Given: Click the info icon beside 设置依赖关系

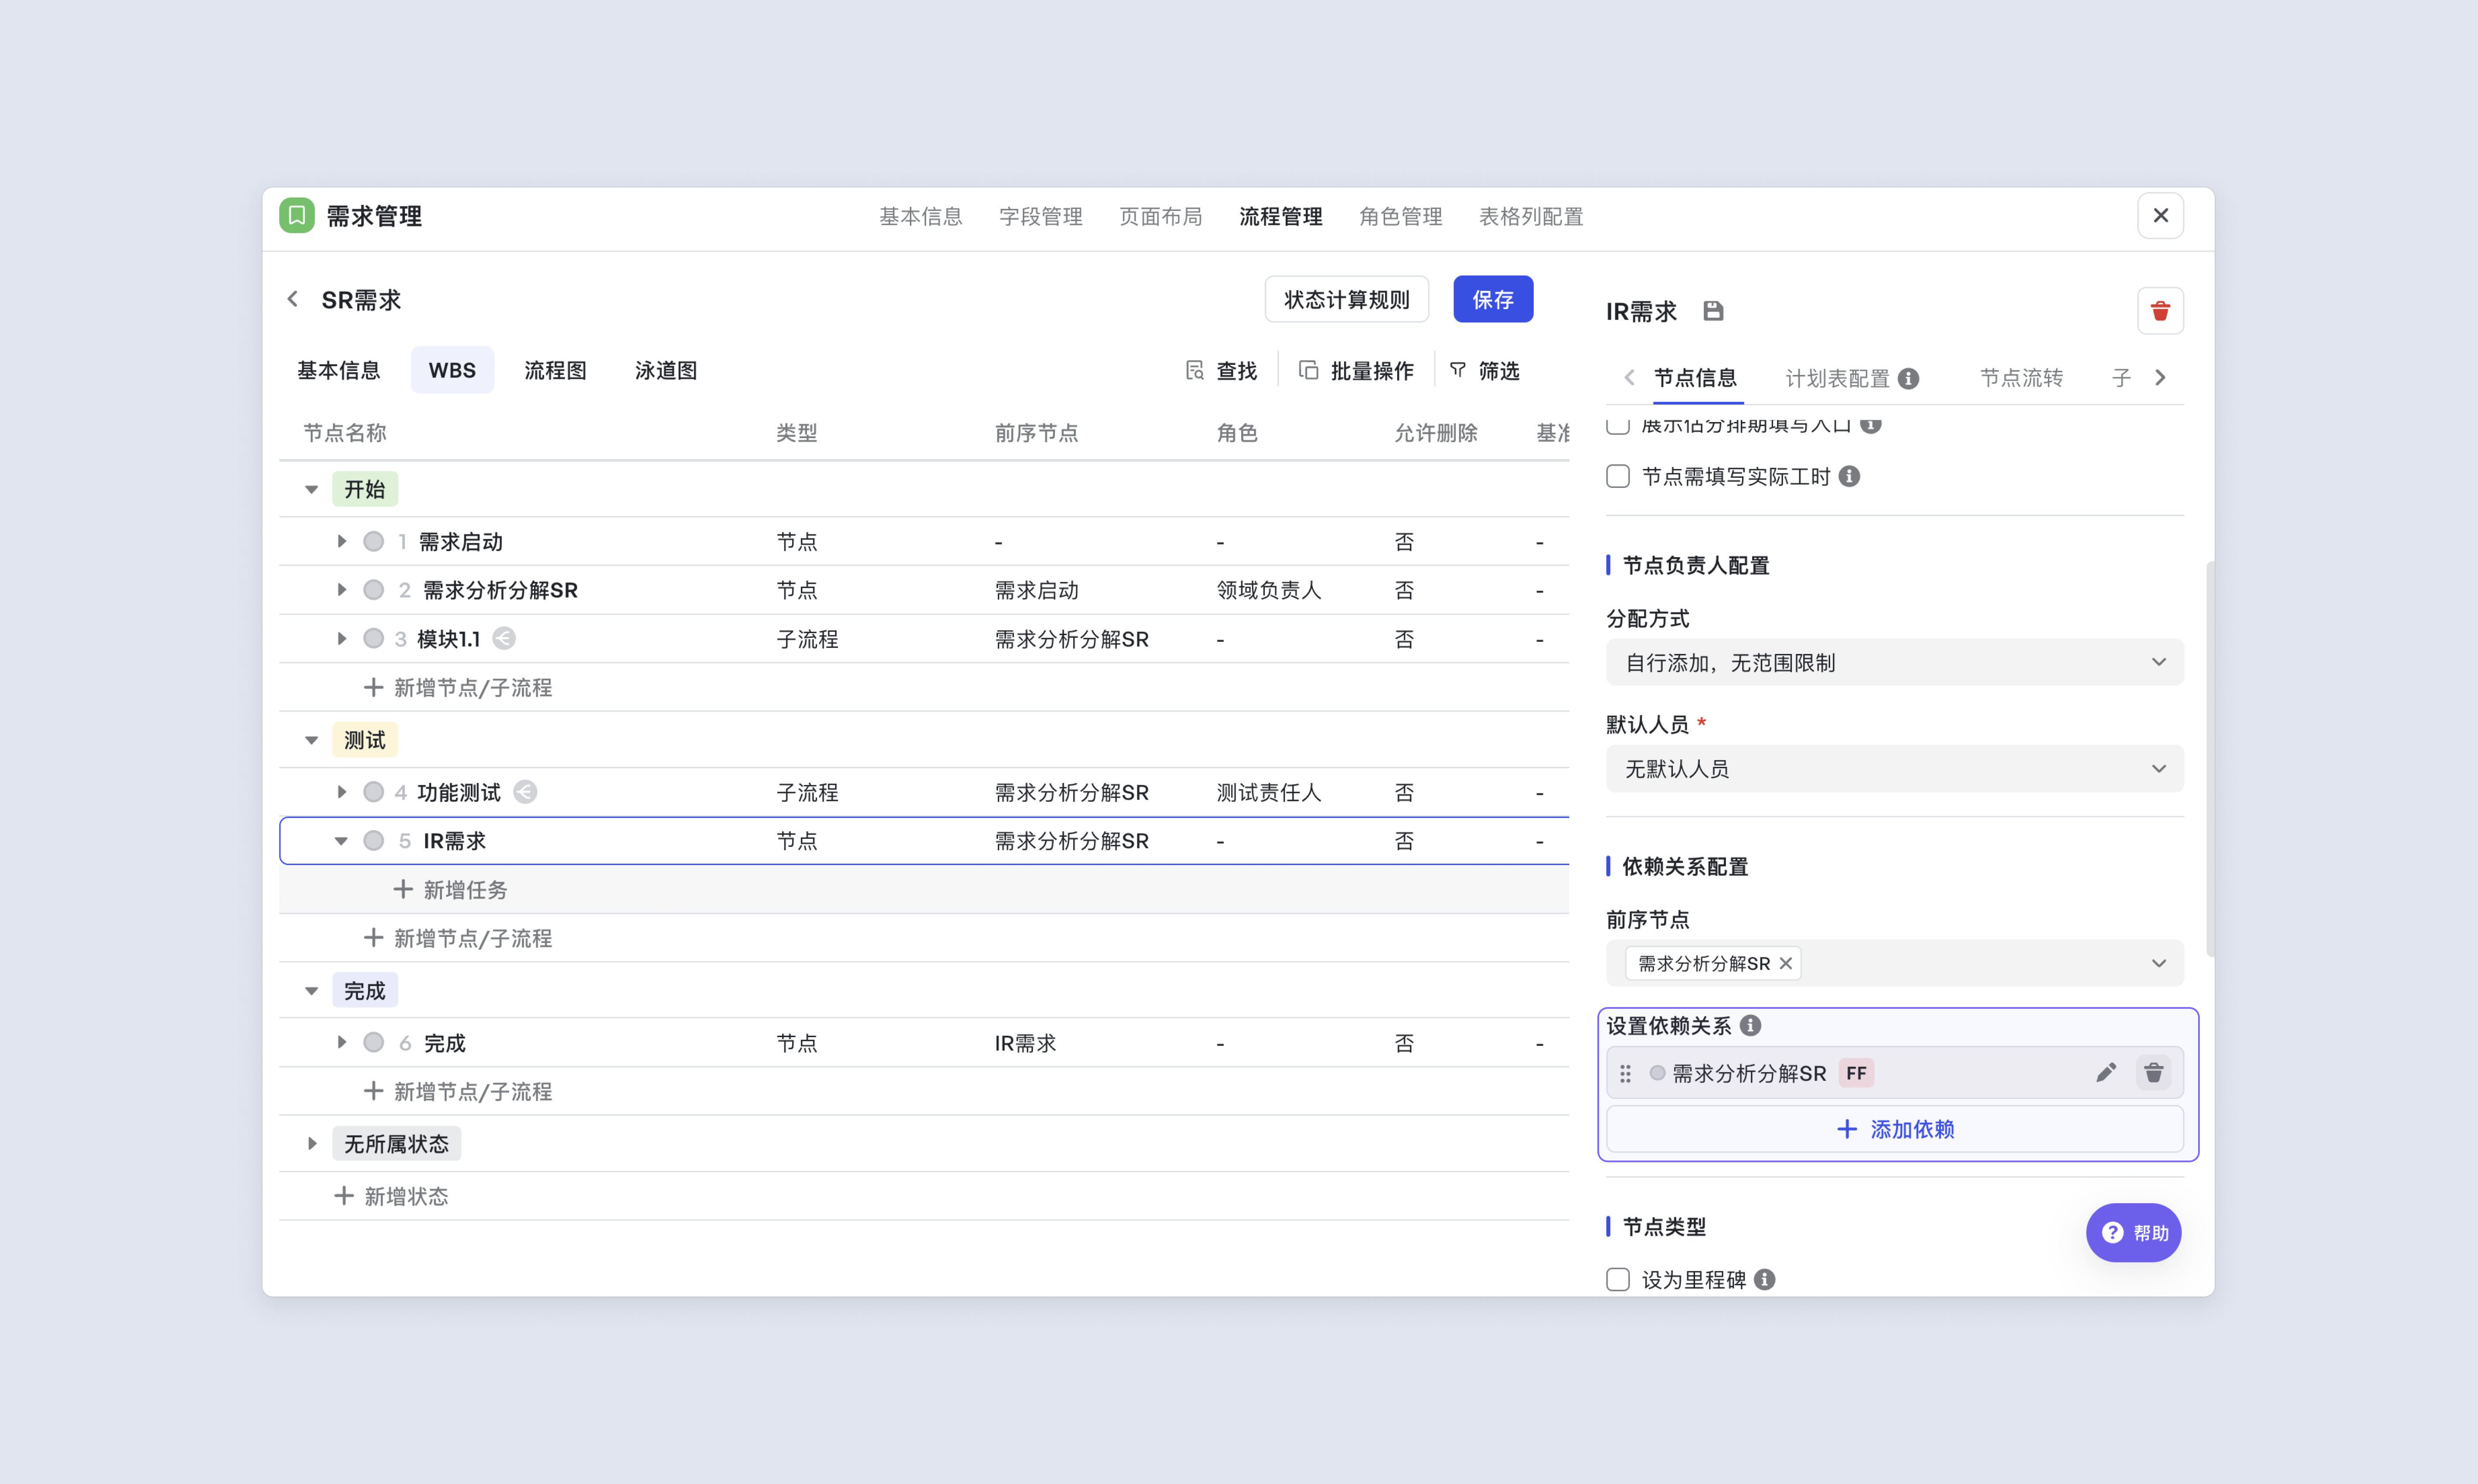Looking at the screenshot, I should point(1750,1025).
